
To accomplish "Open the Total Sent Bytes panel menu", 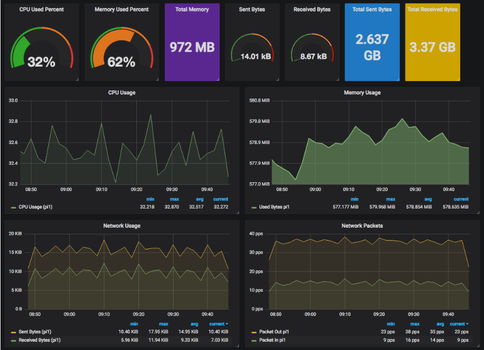I will (372, 9).
